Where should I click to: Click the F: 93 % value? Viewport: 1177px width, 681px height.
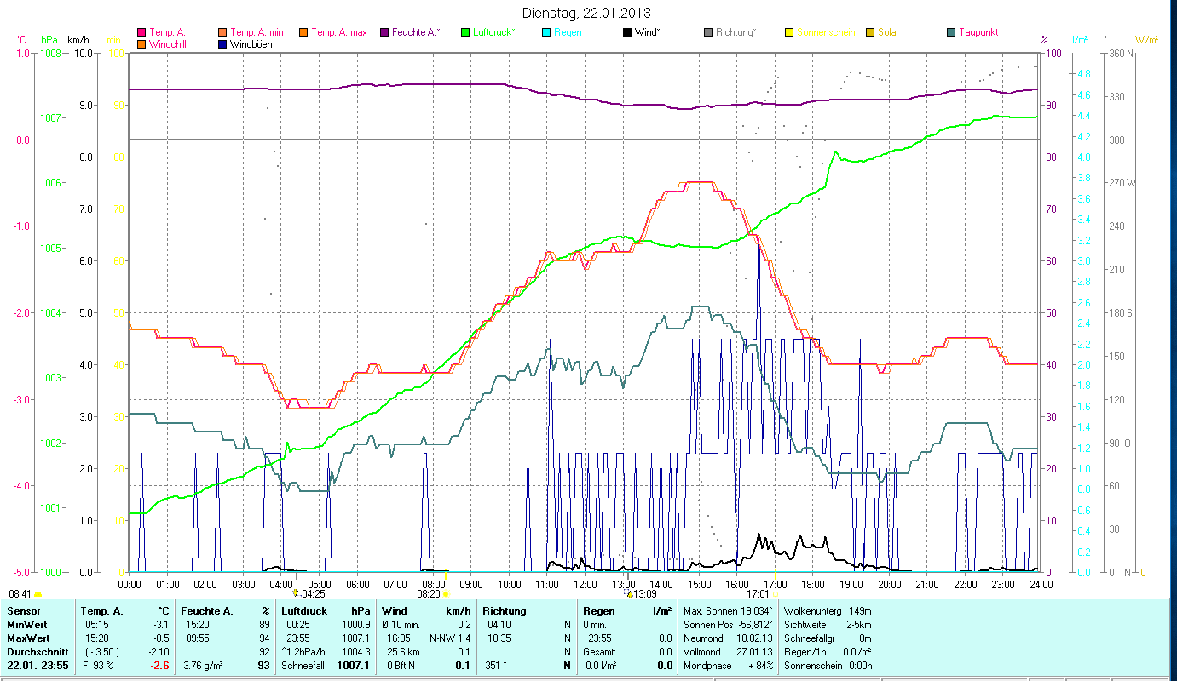(x=97, y=666)
